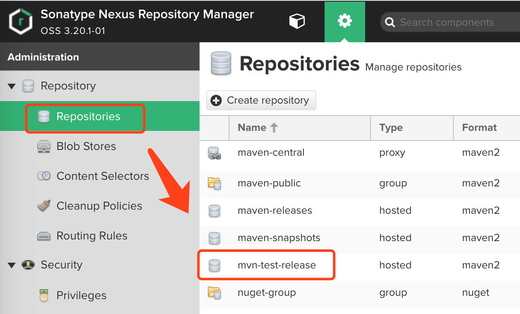
Task: Click the Repository database icon in sidebar
Action: (28, 86)
